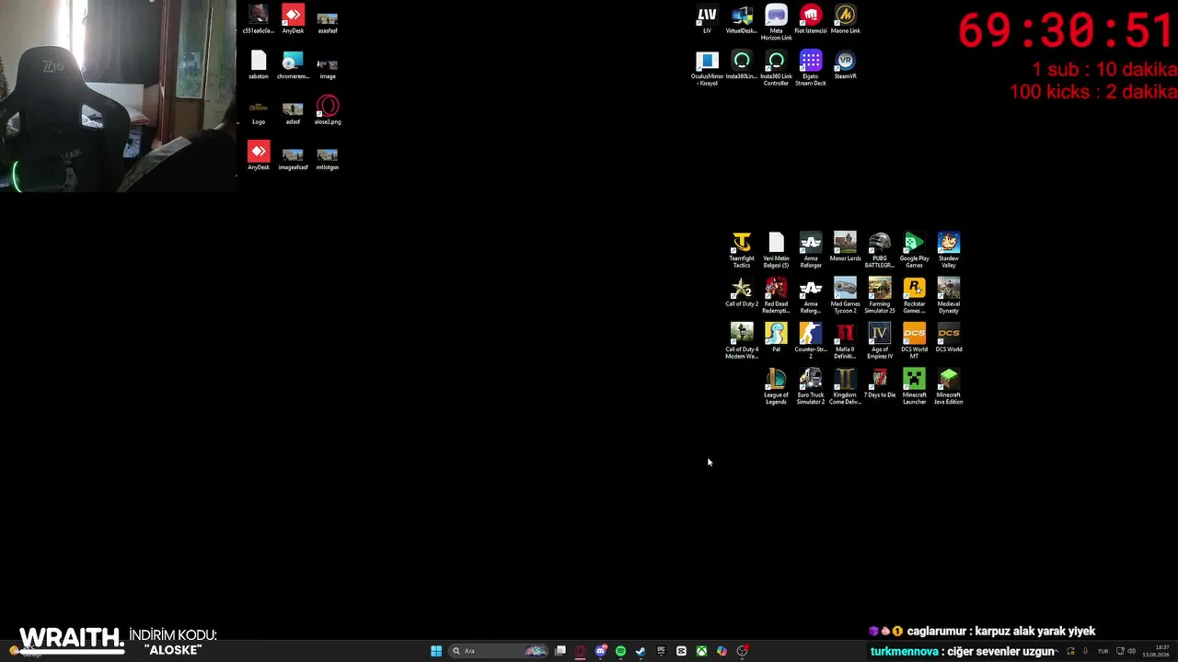1178x662 pixels.
Task: Select the Euro Truck Simulator 2 icon
Action: [x=811, y=387]
